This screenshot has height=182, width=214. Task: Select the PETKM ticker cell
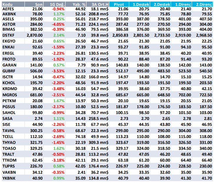tap(13, 101)
